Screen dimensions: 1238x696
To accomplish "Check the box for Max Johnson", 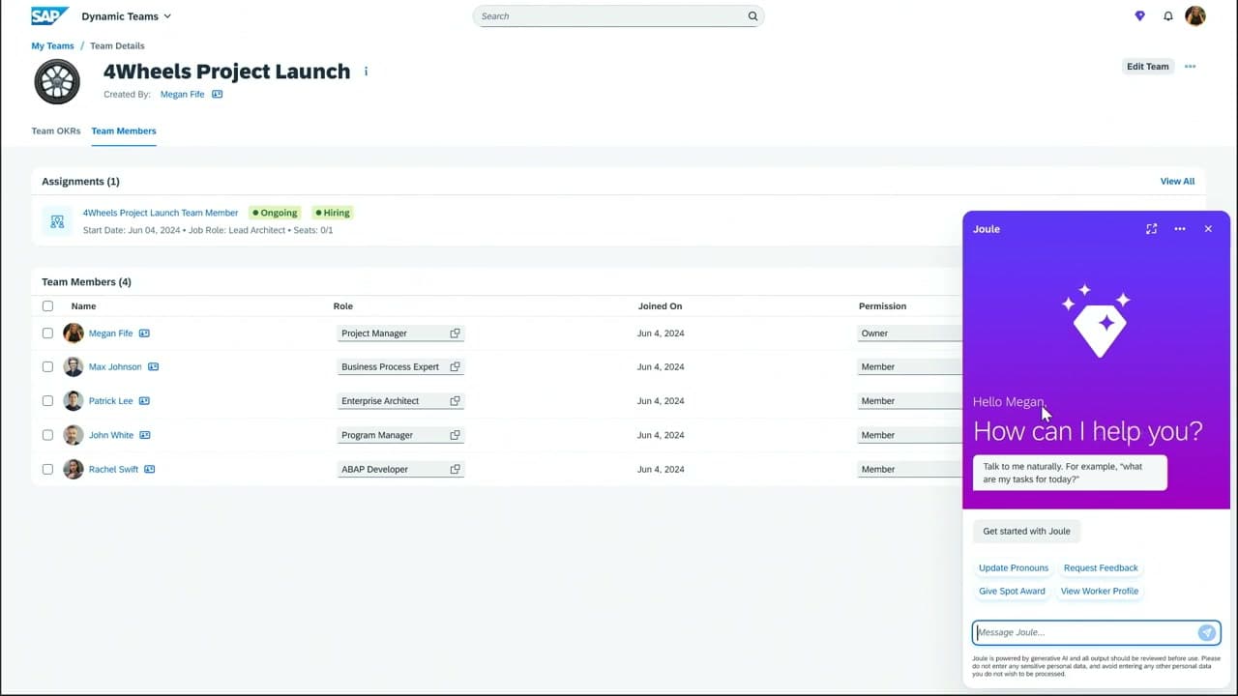I will pyautogui.click(x=47, y=367).
